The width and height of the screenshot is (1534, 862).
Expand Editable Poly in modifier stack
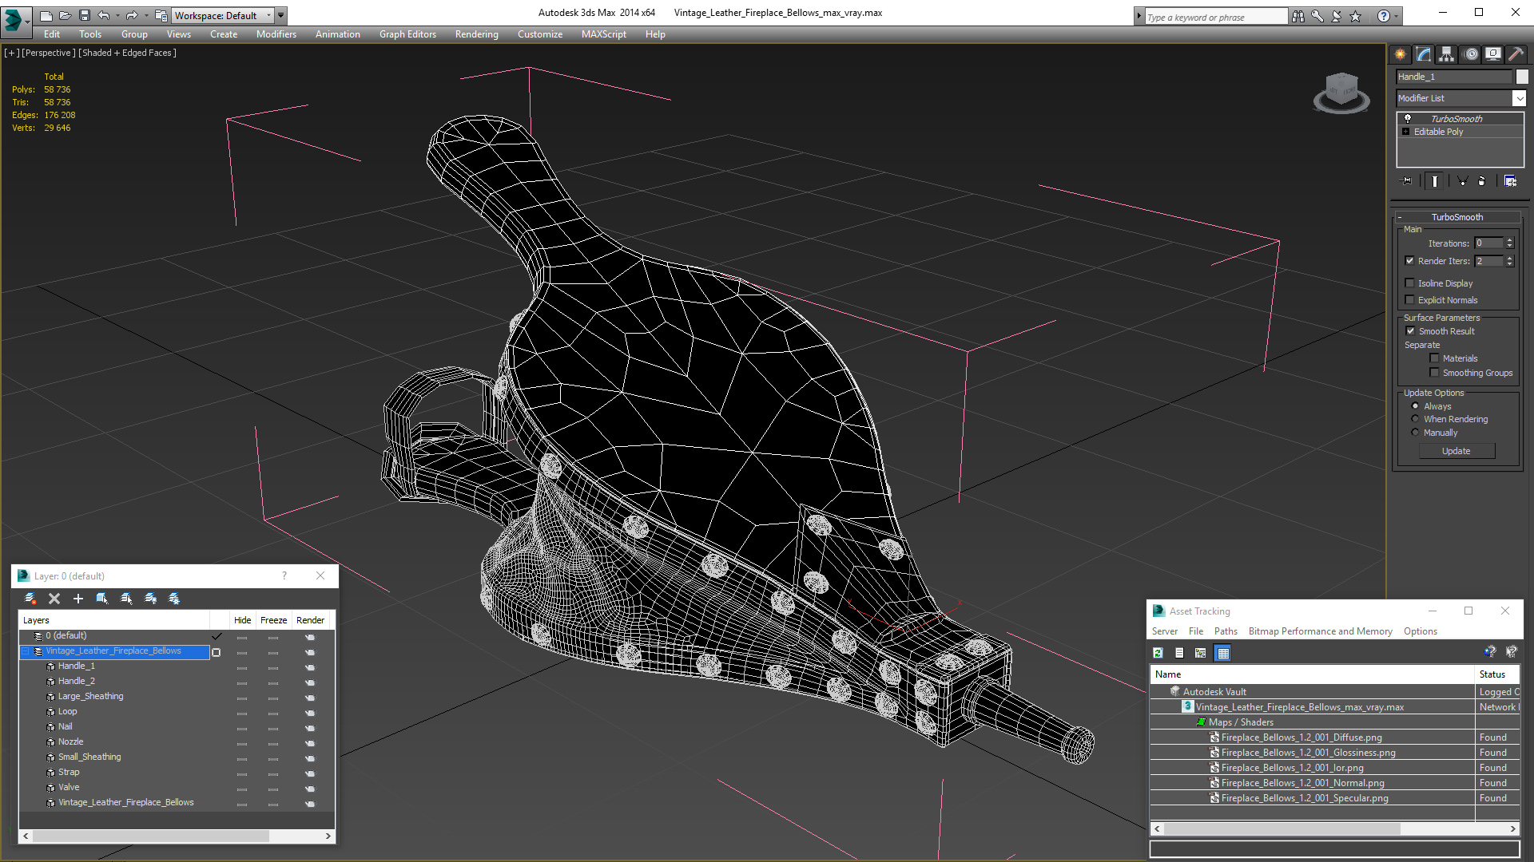tap(1406, 132)
